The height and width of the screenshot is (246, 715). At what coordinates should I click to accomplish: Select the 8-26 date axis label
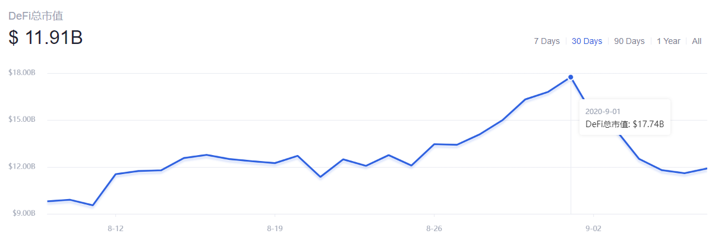tap(434, 228)
